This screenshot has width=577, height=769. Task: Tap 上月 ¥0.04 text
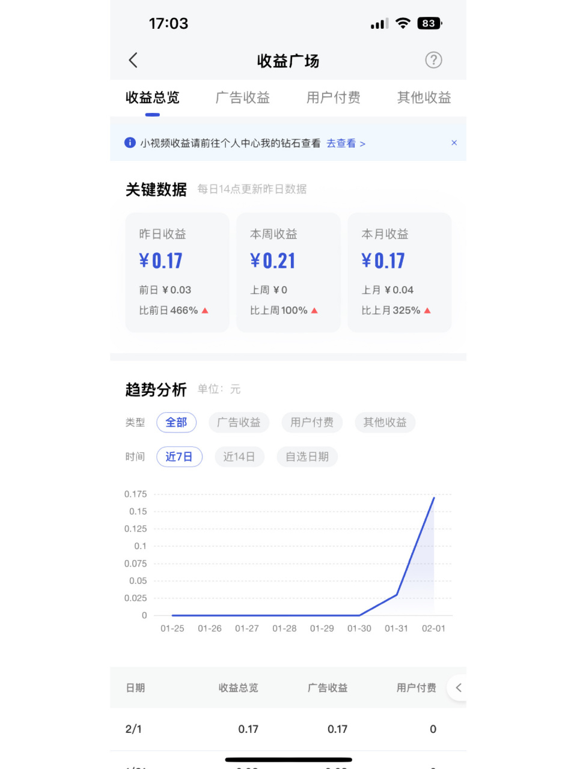tap(388, 290)
